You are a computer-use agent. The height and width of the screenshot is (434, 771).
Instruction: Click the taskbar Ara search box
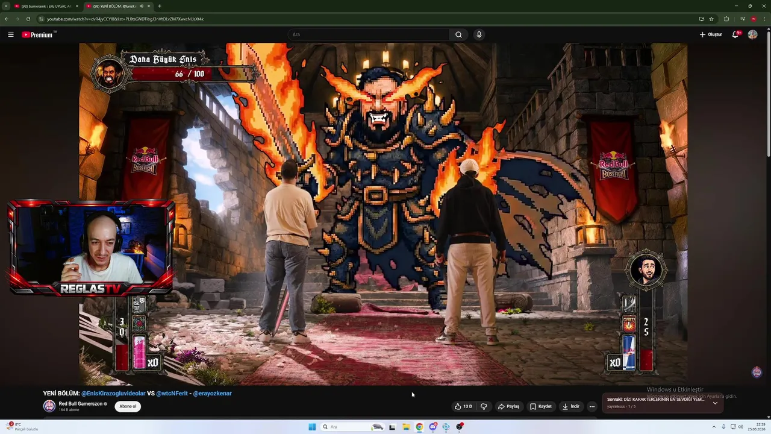[x=352, y=427]
